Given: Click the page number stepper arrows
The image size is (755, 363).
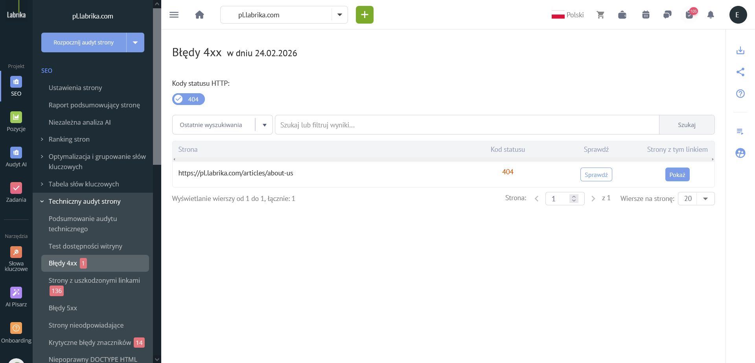Looking at the screenshot, I should pos(574,199).
